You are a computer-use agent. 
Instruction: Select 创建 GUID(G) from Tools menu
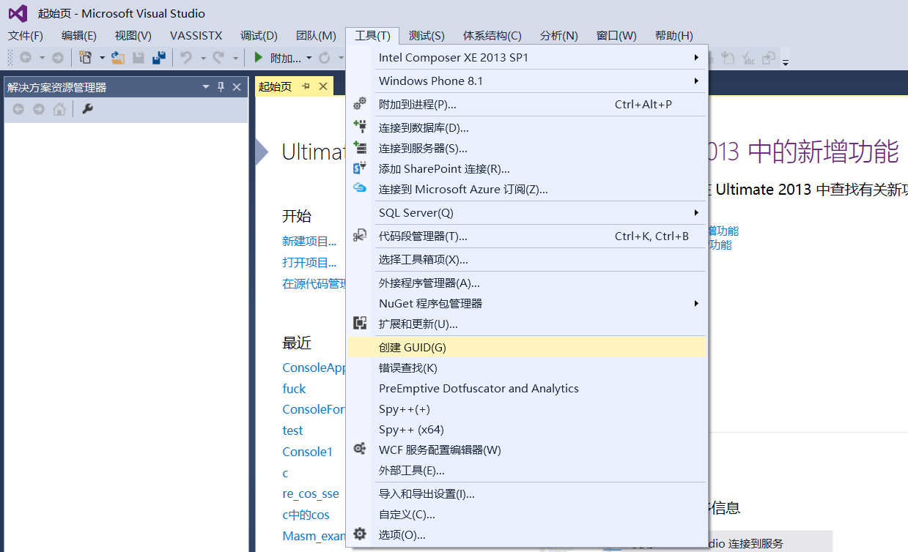[x=528, y=347]
